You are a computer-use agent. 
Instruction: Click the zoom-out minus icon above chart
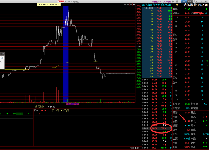(x=131, y=4)
